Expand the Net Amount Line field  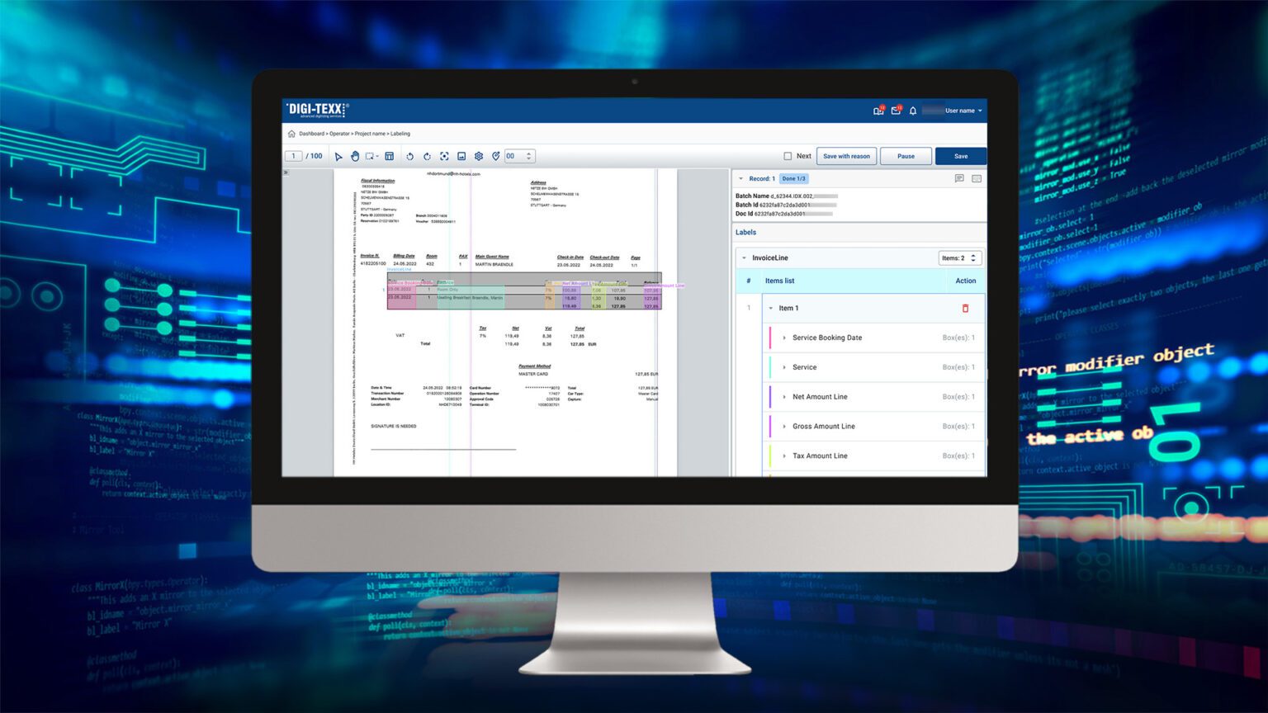pos(784,397)
